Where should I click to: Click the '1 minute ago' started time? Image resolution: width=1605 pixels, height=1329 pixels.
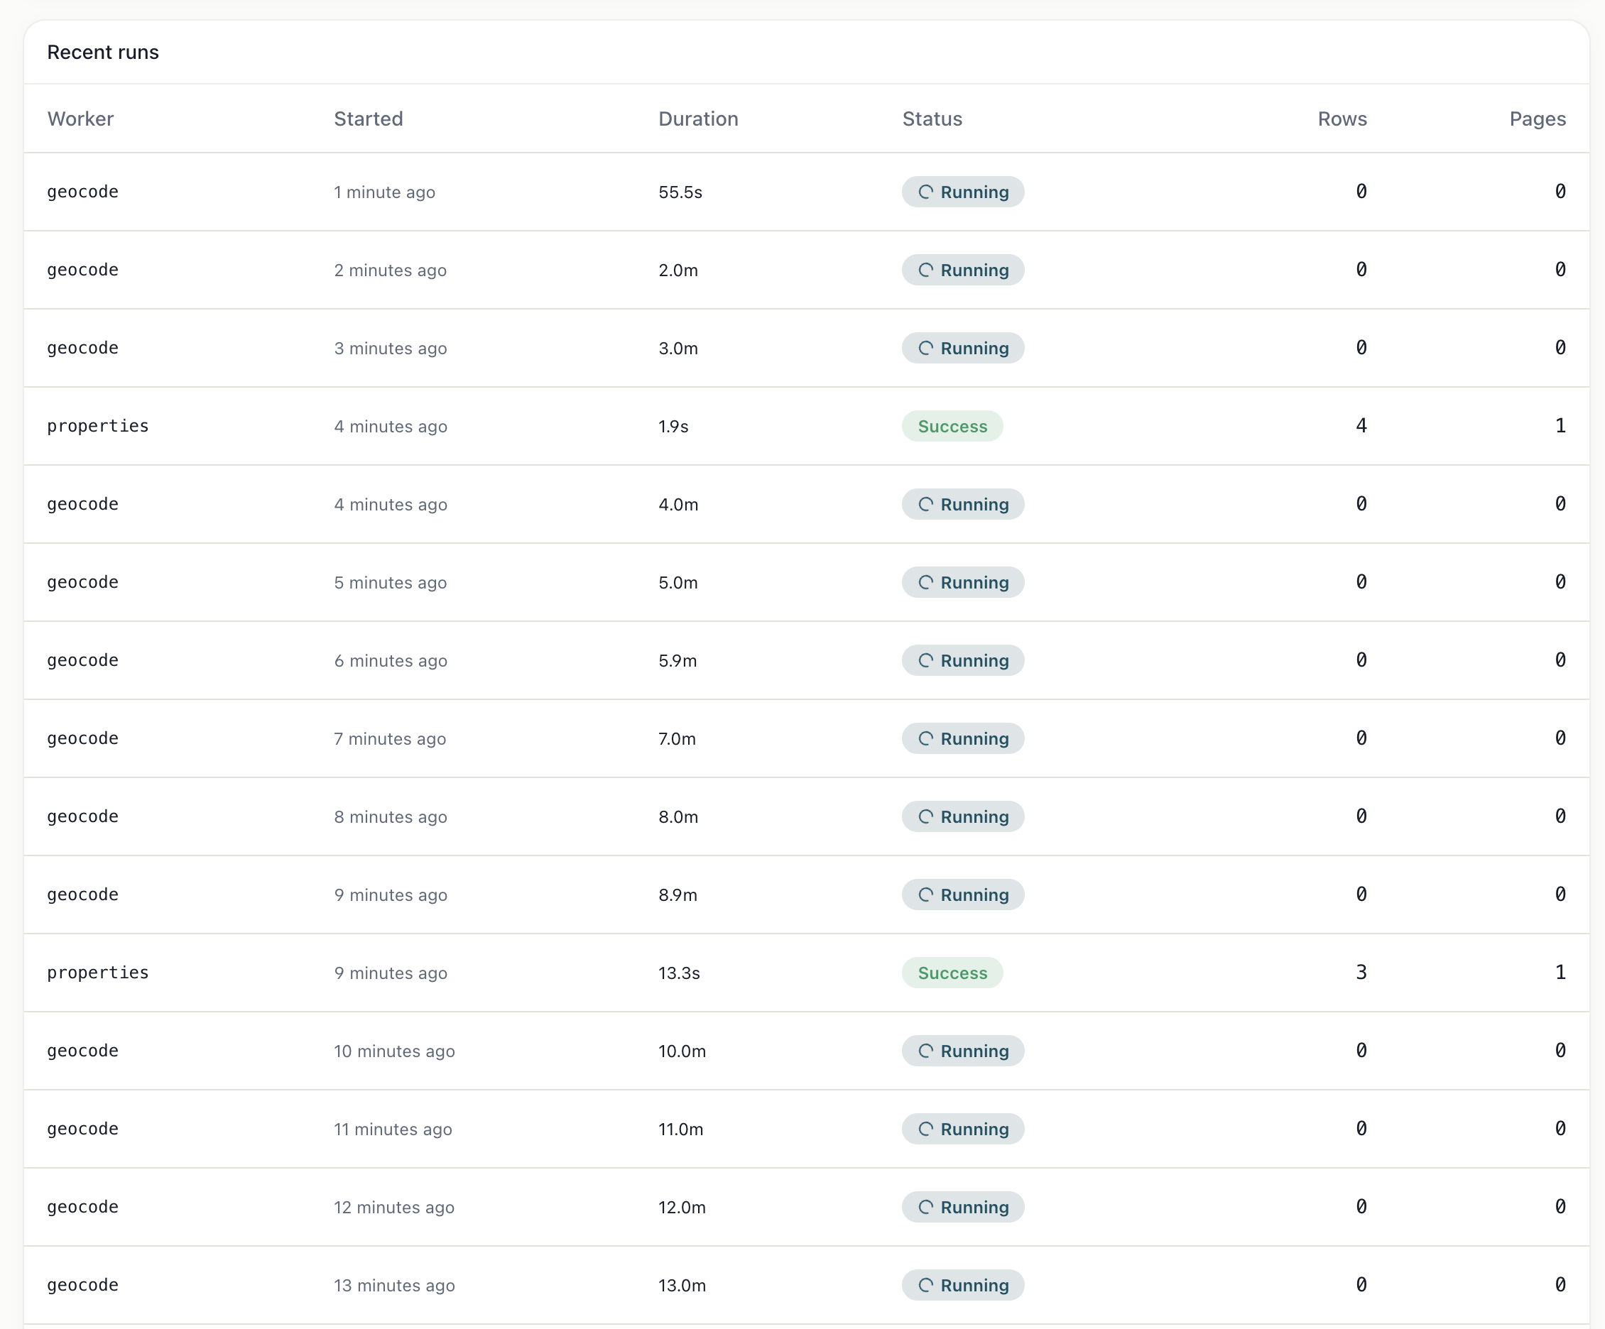pos(384,192)
